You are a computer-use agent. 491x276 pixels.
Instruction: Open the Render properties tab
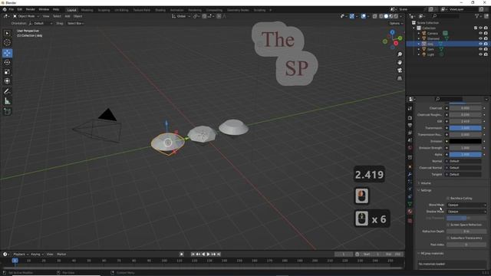point(410,118)
